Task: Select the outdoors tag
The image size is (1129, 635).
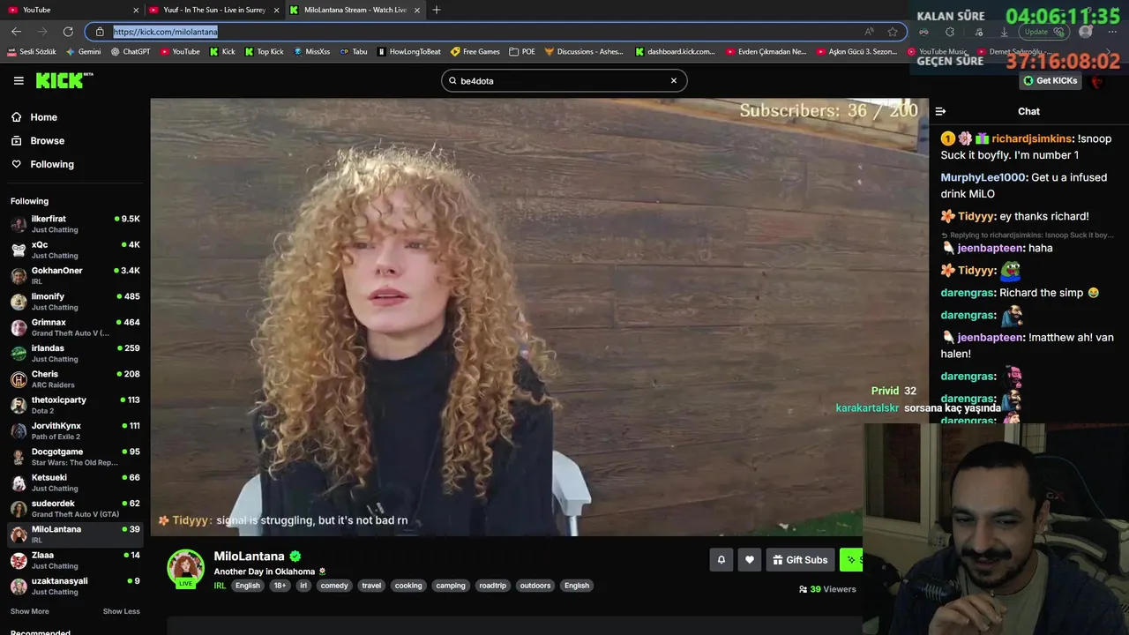Action: [535, 586]
